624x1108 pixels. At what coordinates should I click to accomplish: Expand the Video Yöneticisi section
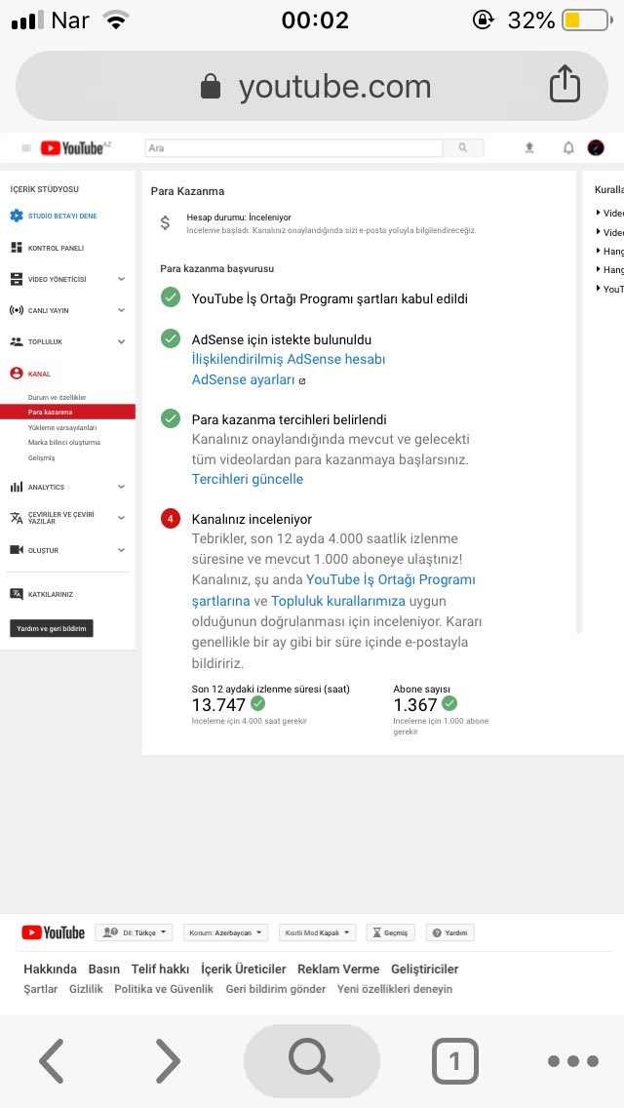tap(122, 279)
